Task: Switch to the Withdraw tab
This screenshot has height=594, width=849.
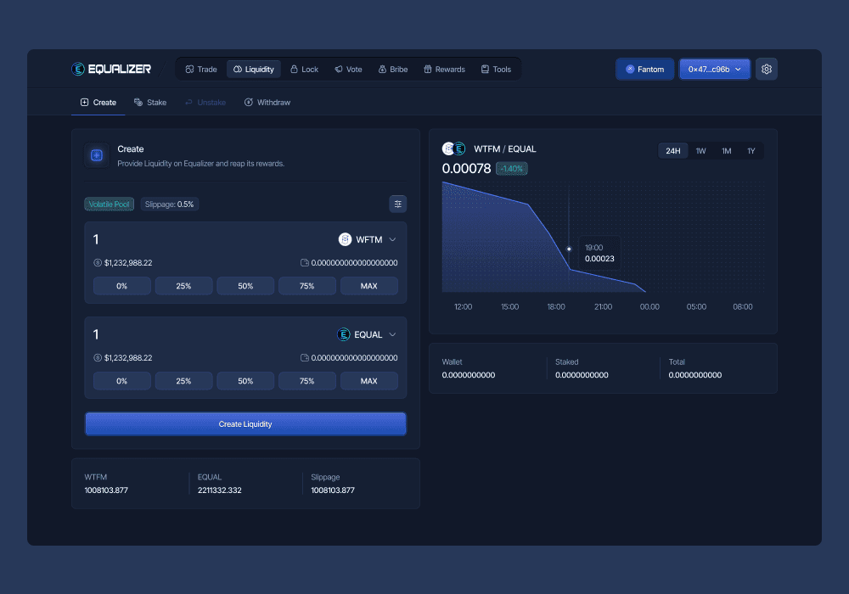Action: tap(267, 102)
